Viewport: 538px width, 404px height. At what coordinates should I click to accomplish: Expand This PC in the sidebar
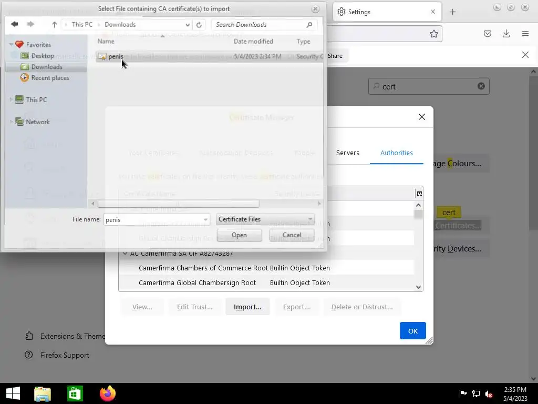coord(12,99)
